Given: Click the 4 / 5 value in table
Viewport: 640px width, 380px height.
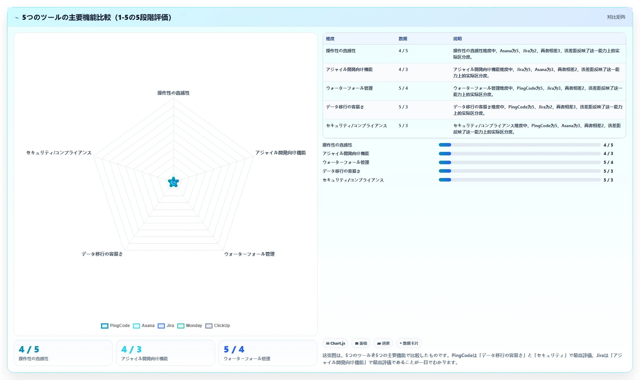Looking at the screenshot, I should (x=403, y=51).
